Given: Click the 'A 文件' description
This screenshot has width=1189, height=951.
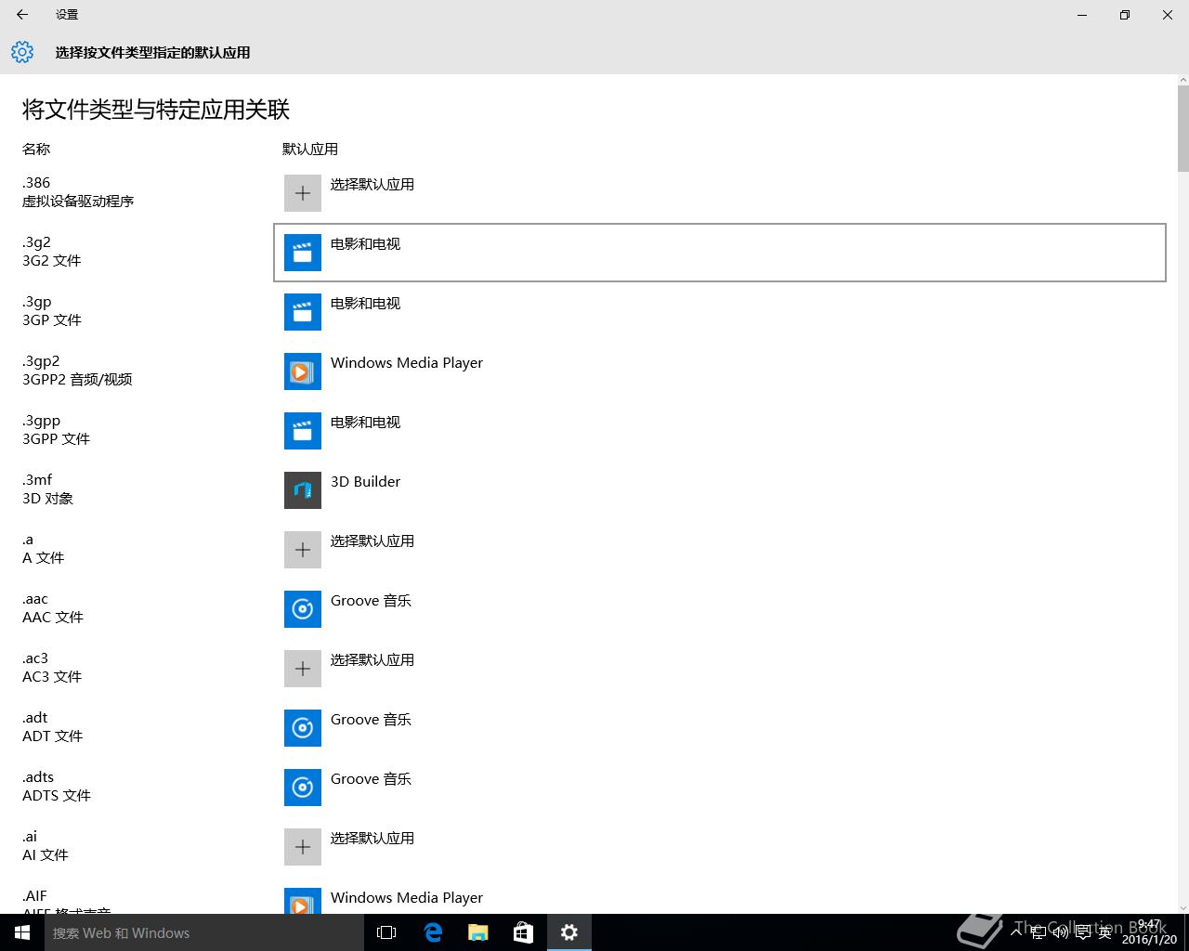Looking at the screenshot, I should 44,558.
